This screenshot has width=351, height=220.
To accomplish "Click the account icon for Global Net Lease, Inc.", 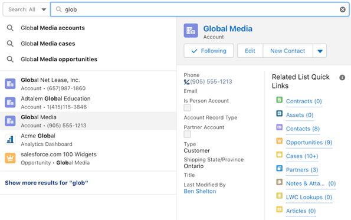I will pos(10,84).
